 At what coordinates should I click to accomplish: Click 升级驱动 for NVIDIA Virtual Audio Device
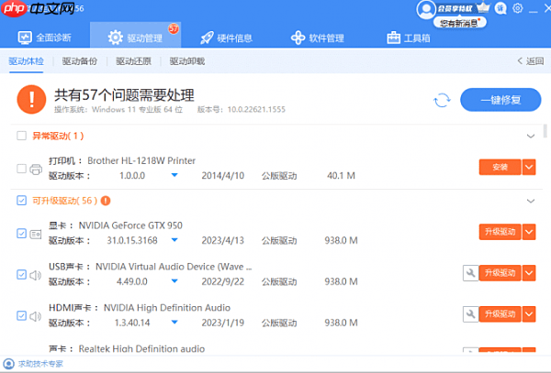(x=500, y=273)
